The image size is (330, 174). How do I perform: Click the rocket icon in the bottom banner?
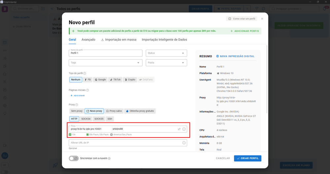pyautogui.click(x=55, y=165)
